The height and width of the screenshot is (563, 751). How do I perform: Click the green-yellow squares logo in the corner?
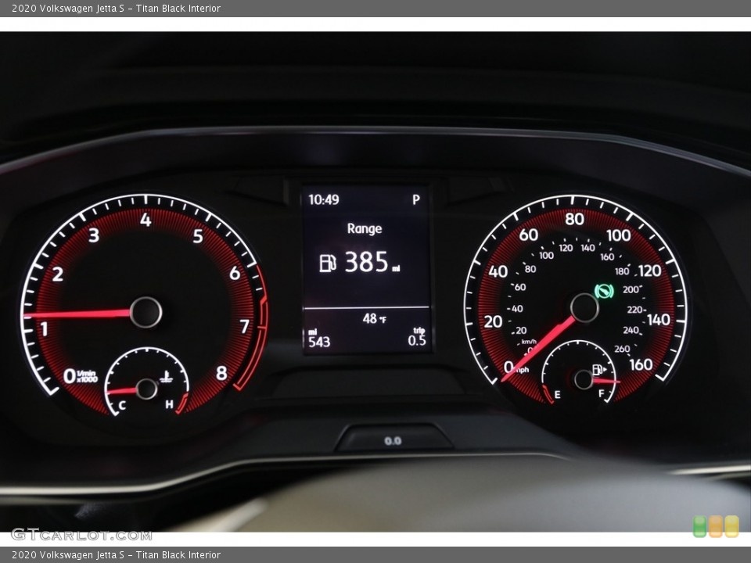(x=716, y=526)
